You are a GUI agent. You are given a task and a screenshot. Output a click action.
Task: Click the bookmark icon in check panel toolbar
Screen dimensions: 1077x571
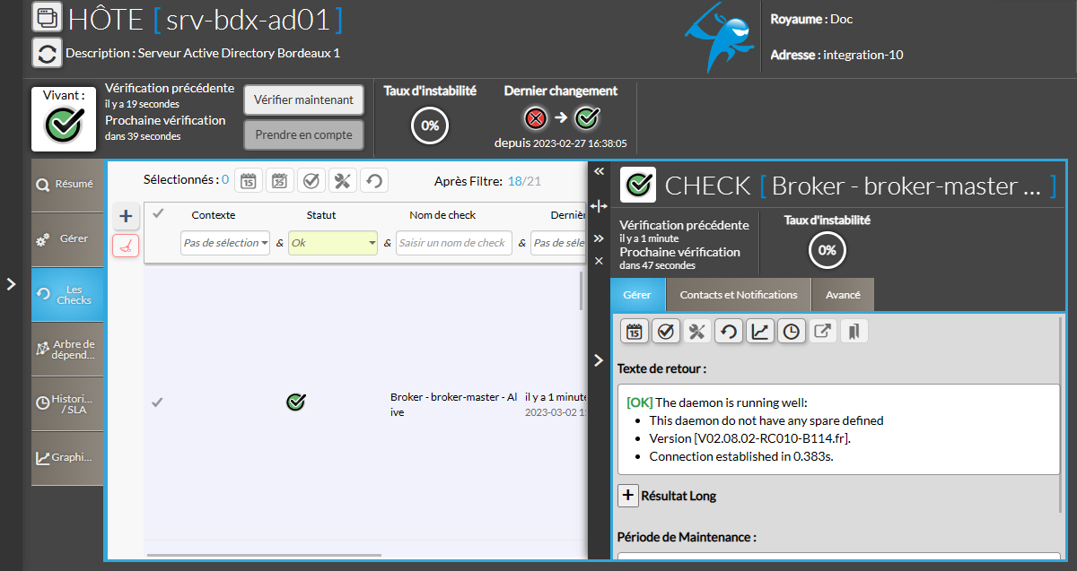coord(854,332)
